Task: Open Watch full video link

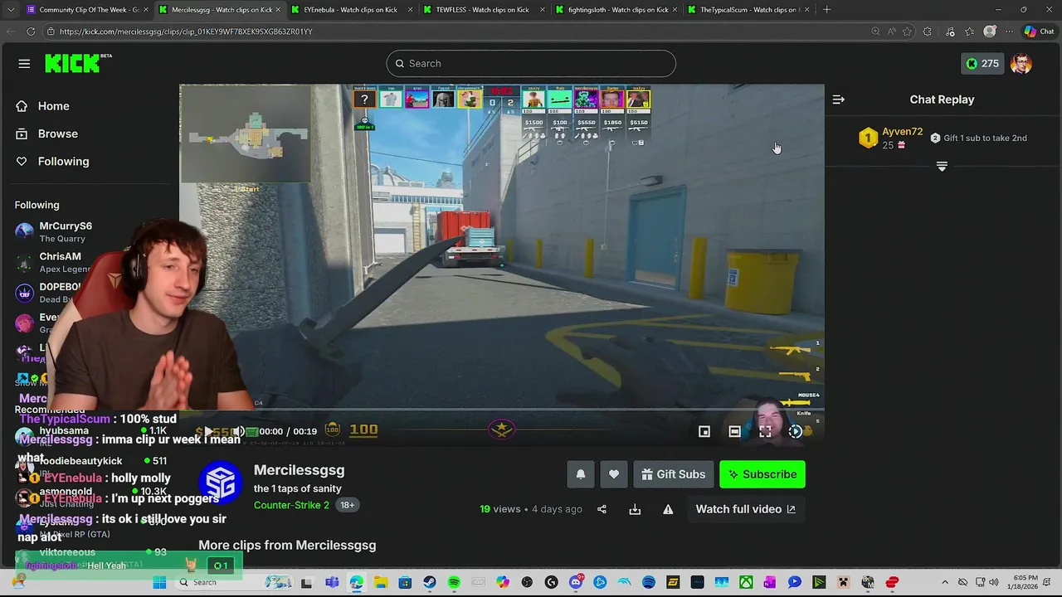Action: 746,509
